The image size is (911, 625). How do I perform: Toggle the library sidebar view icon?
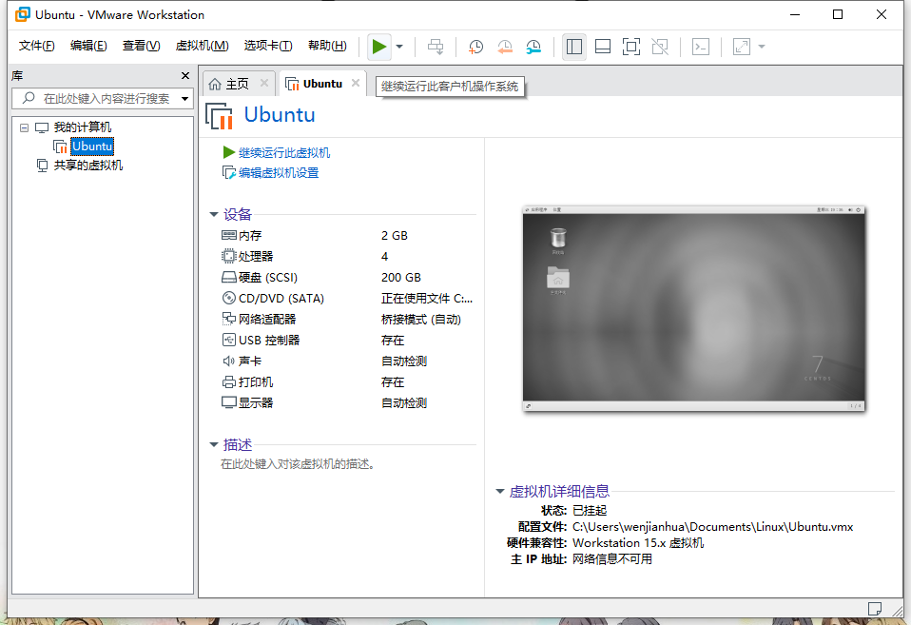point(574,47)
